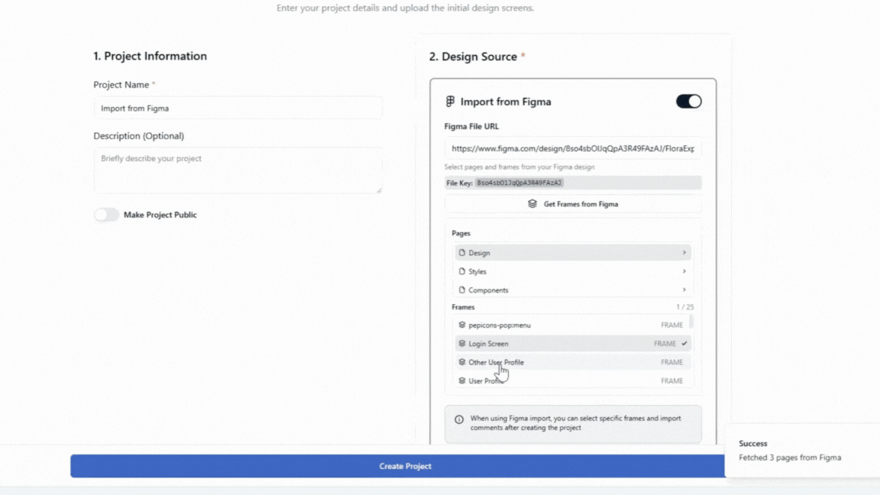
Task: Click the layers icon on Get Frames
Action: (532, 204)
